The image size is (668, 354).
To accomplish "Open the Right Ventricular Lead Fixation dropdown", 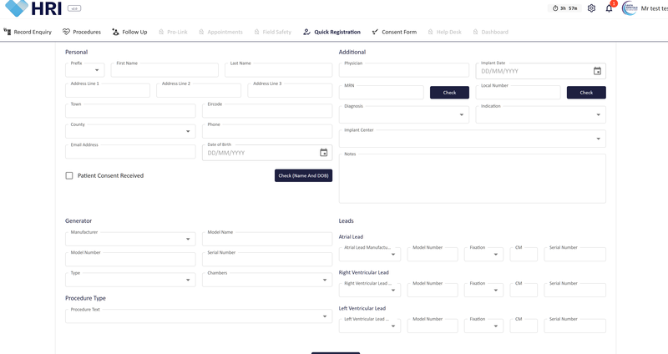I will pyautogui.click(x=484, y=290).
